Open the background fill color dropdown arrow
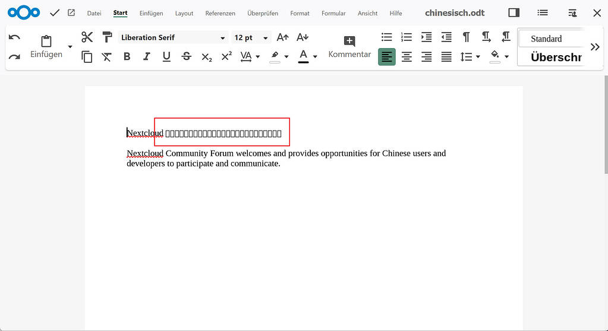The width and height of the screenshot is (608, 331). coord(506,57)
